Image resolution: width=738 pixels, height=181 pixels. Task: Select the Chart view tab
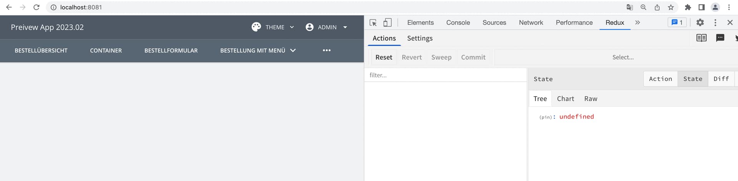[x=565, y=99]
